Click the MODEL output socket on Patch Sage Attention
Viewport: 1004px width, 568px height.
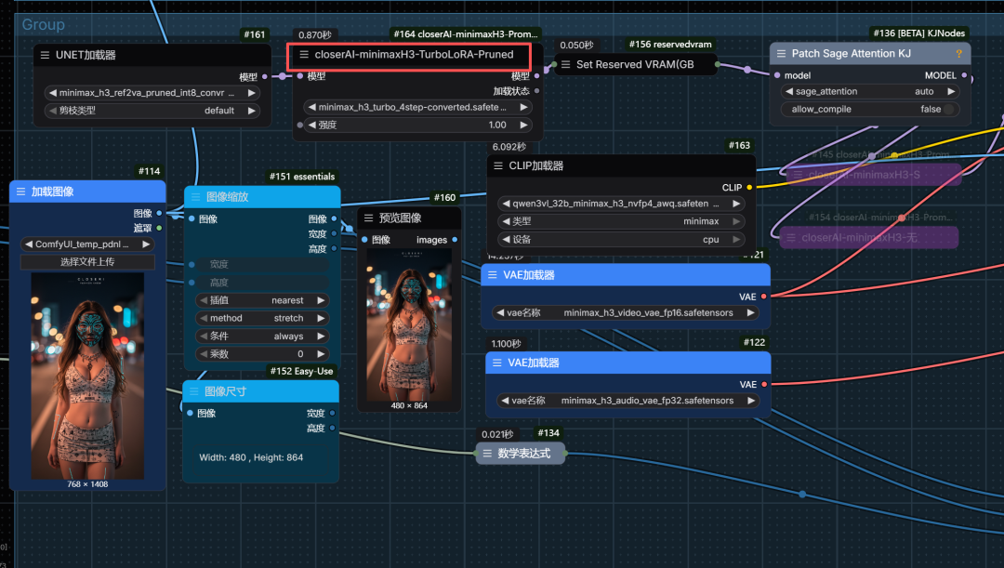pos(964,75)
